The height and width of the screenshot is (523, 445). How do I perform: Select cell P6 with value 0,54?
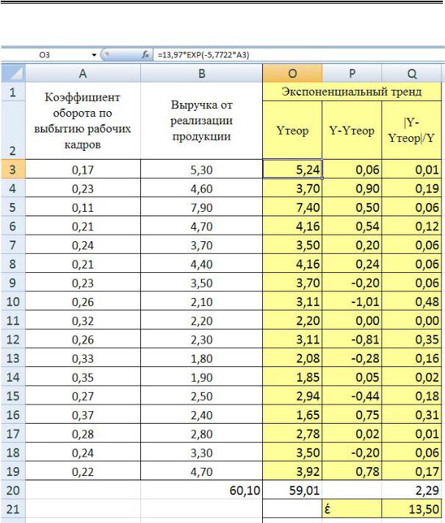[x=352, y=226]
